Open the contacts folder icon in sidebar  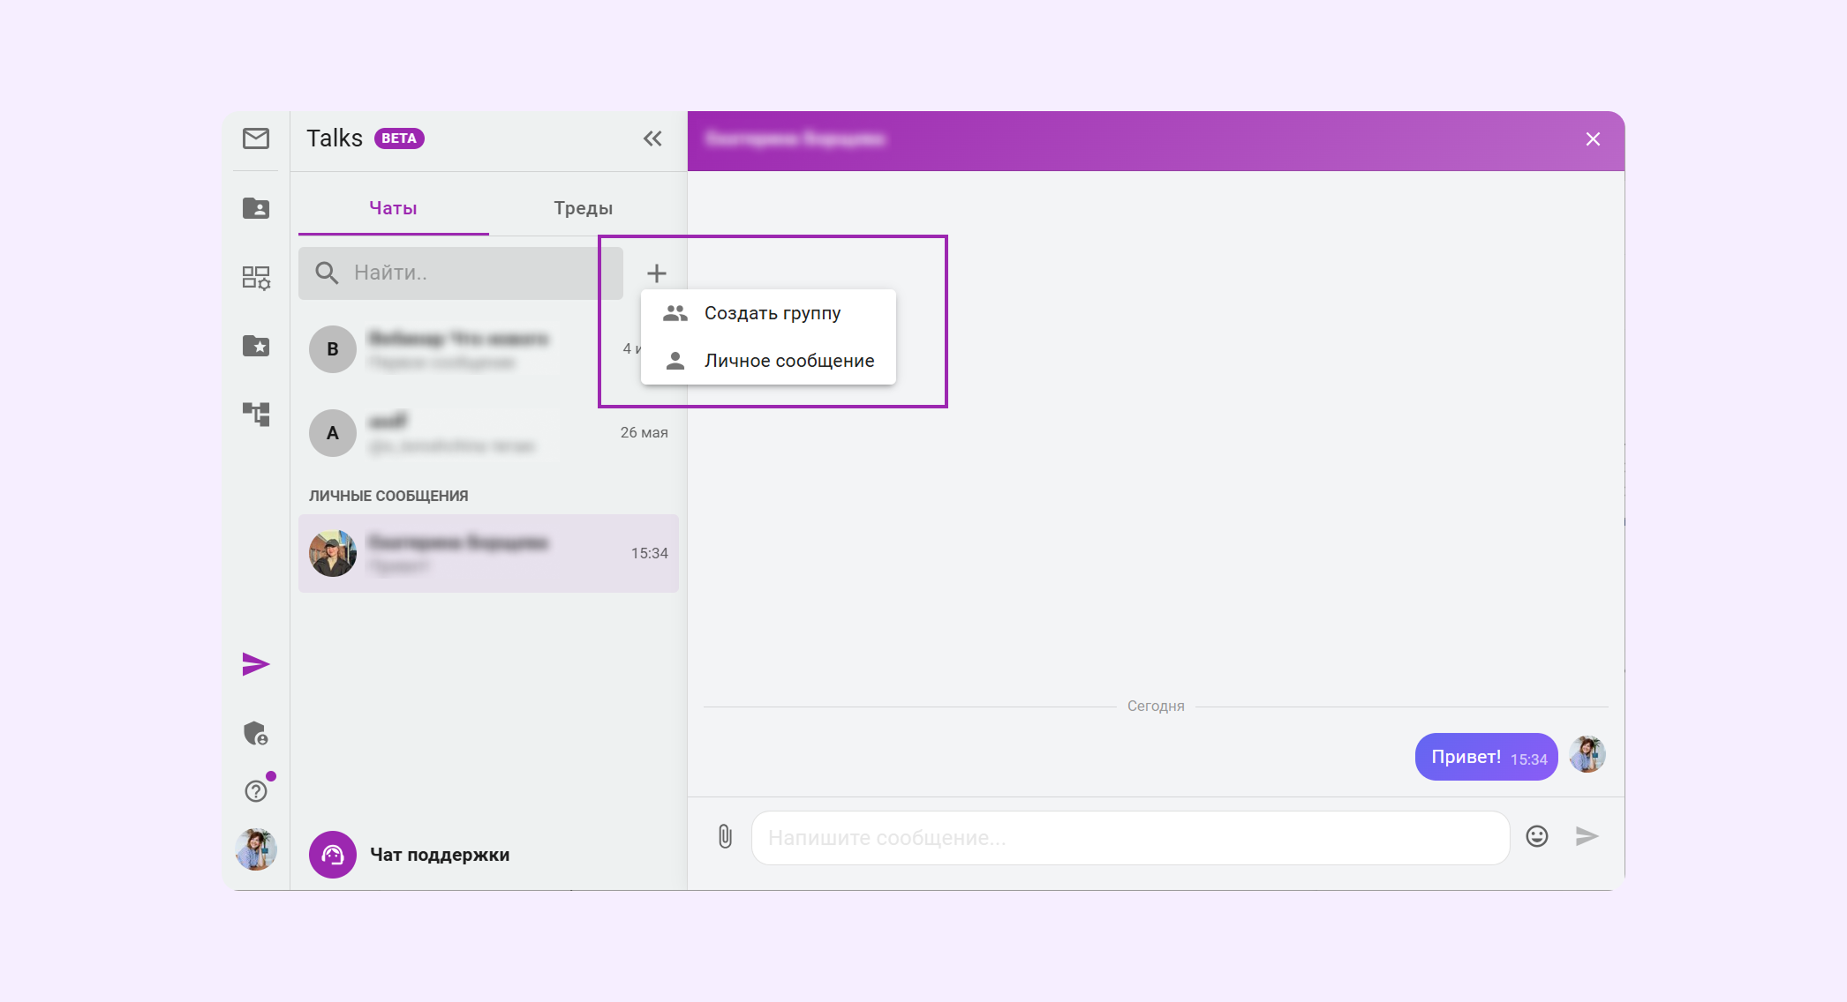click(256, 208)
